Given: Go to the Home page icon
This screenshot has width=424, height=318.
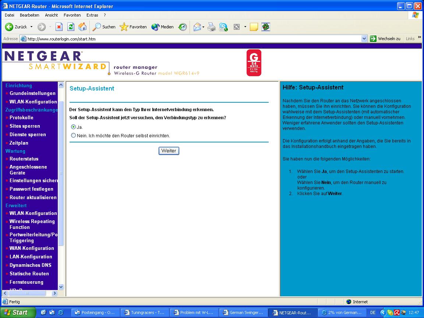Looking at the screenshot, I should [82, 27].
